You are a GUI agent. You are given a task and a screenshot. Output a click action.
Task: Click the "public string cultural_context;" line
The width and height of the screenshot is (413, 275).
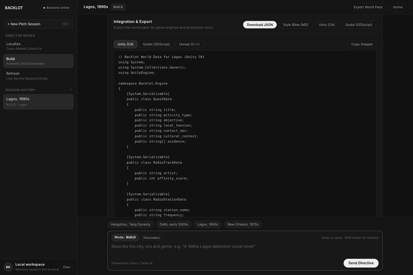click(166, 136)
